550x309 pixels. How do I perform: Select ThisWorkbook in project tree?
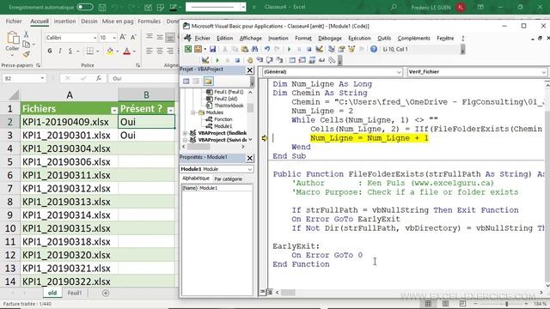229,106
